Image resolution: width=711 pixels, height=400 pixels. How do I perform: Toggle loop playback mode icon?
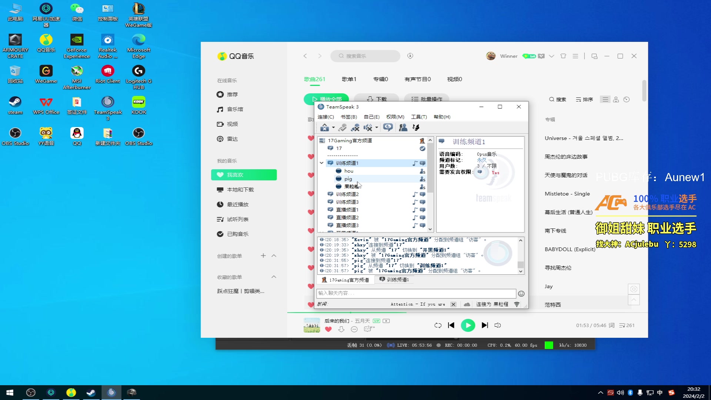coord(438,325)
